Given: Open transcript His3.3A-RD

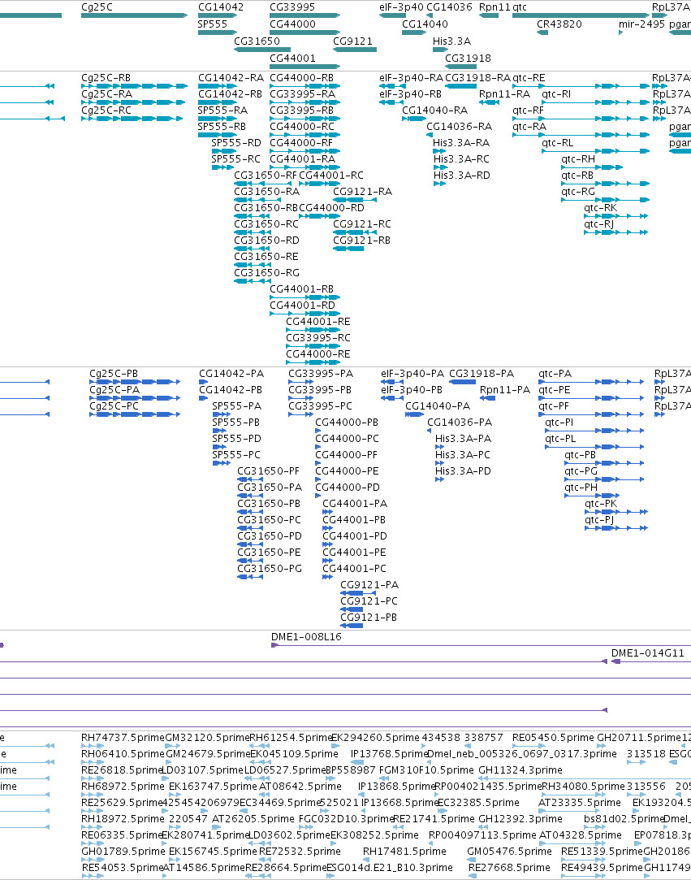Looking at the screenshot, I should (x=461, y=176).
